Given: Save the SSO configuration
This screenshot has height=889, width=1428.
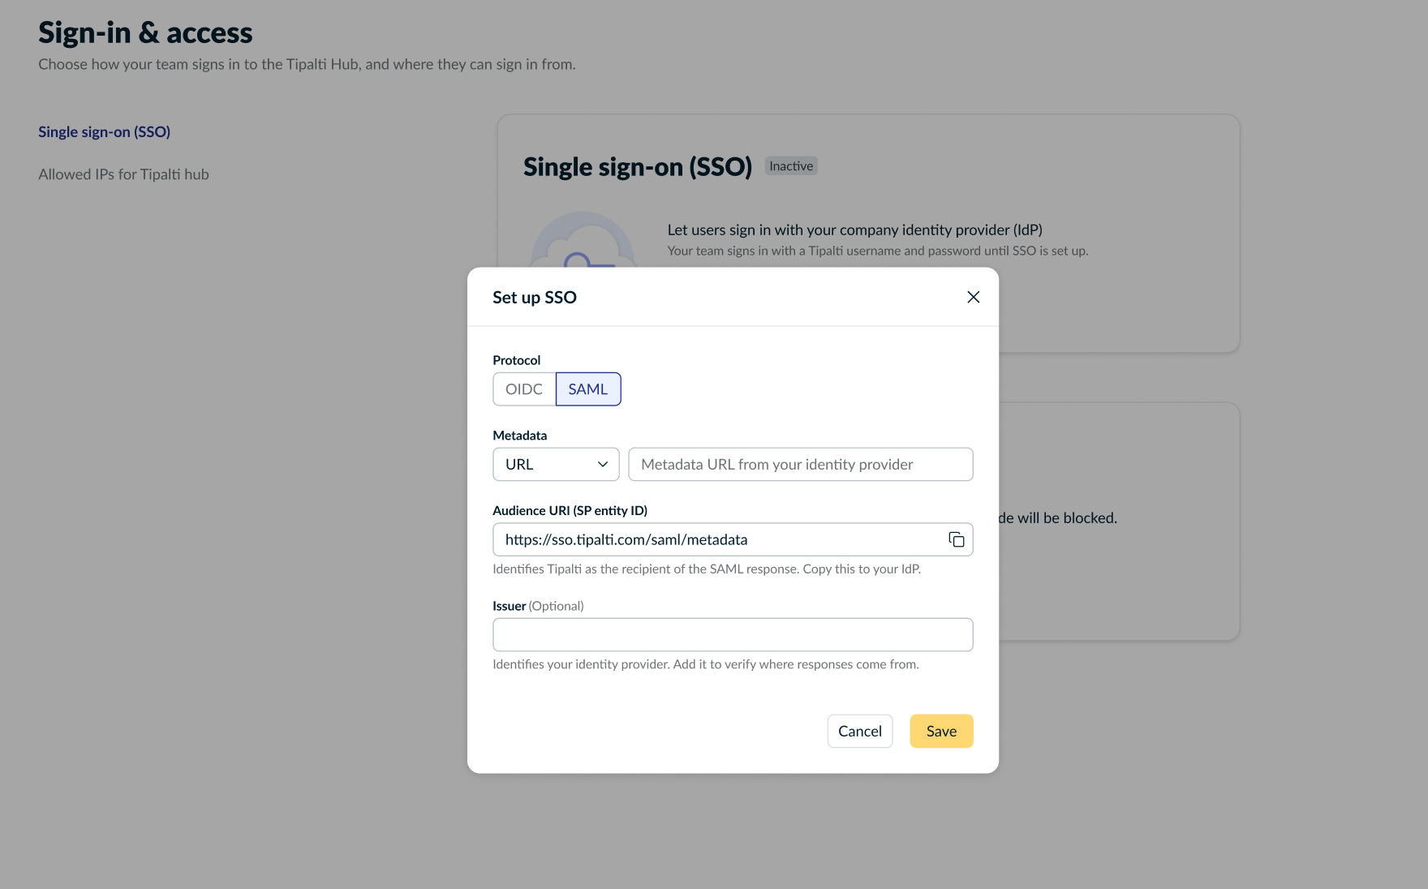Looking at the screenshot, I should [941, 731].
